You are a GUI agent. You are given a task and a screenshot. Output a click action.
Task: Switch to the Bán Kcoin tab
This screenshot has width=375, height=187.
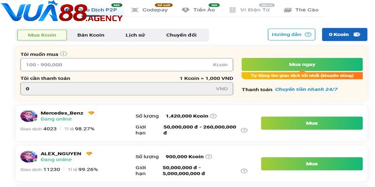pyautogui.click(x=91, y=35)
